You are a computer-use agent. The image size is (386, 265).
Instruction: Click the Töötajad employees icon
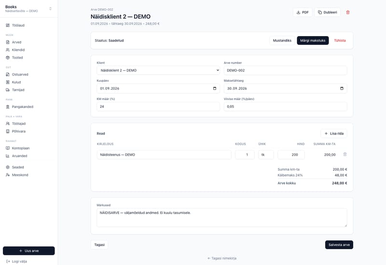click(8, 124)
